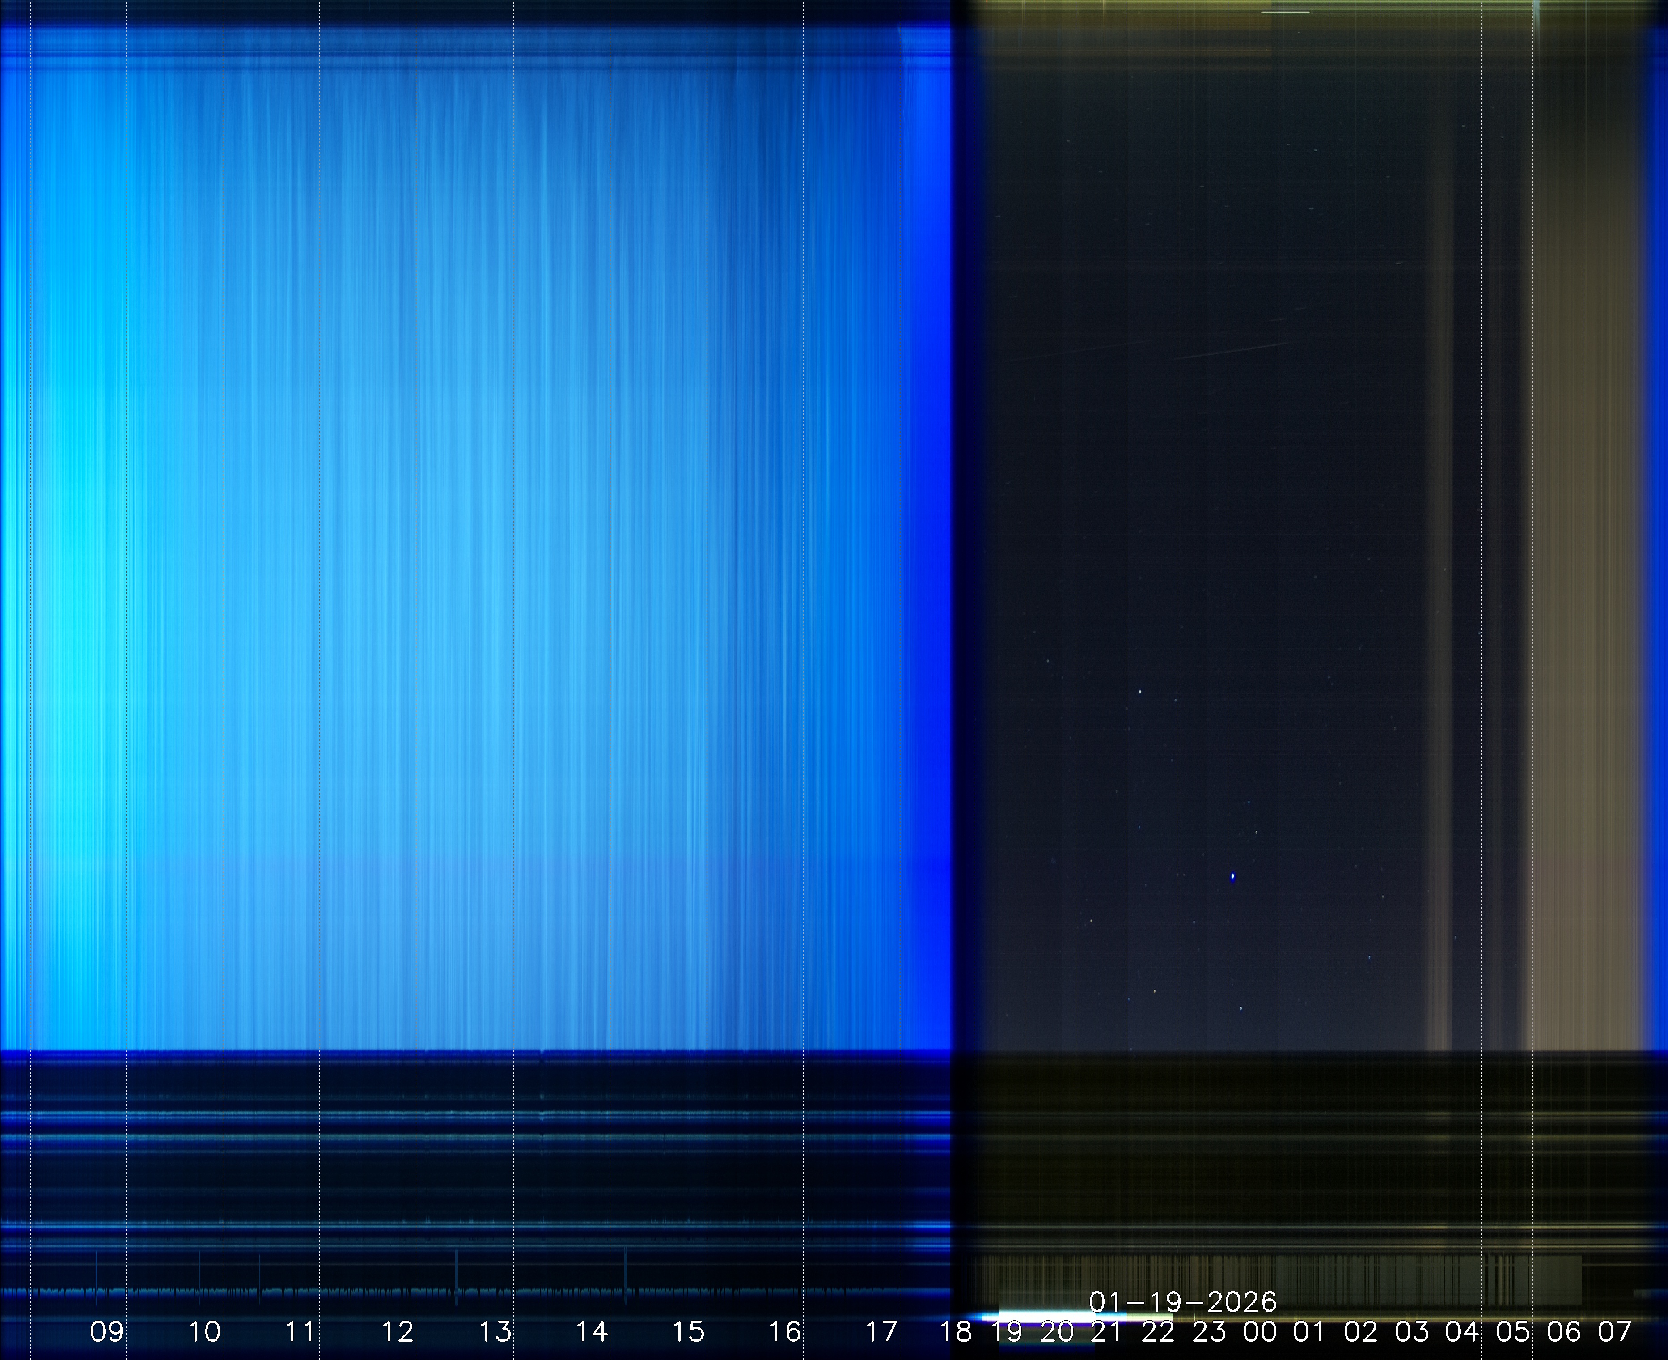Click the 10 hour label
Image resolution: width=1668 pixels, height=1360 pixels.
coord(204,1331)
